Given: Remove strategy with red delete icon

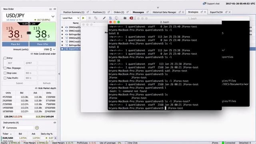Looking at the screenshot, I should [131, 18].
